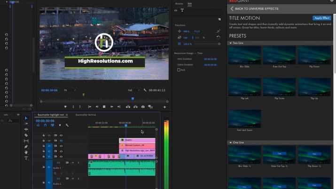Click the Apply Effect button
This screenshot has height=189, width=336.
click(321, 18)
